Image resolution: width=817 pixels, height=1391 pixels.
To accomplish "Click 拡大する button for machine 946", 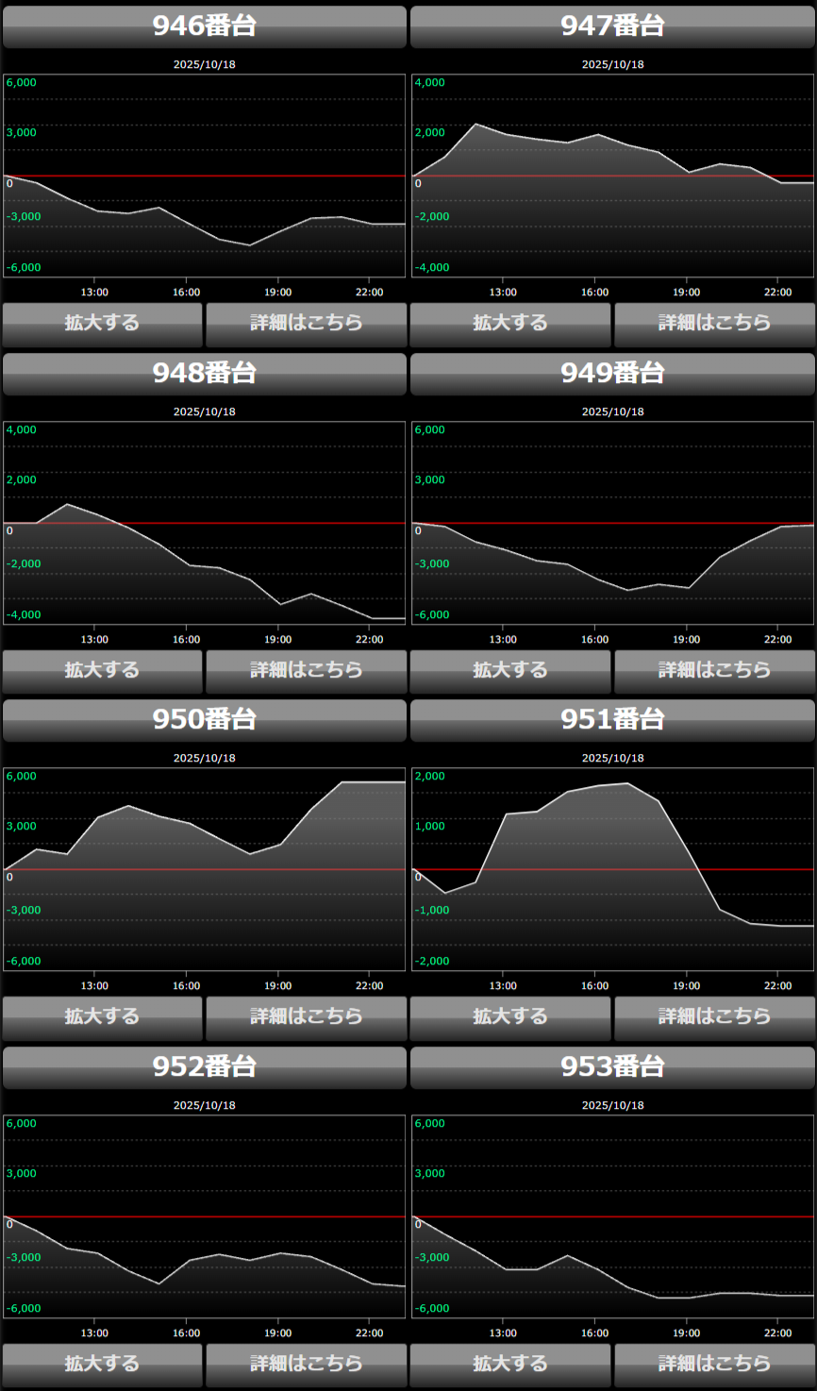I will 102,324.
